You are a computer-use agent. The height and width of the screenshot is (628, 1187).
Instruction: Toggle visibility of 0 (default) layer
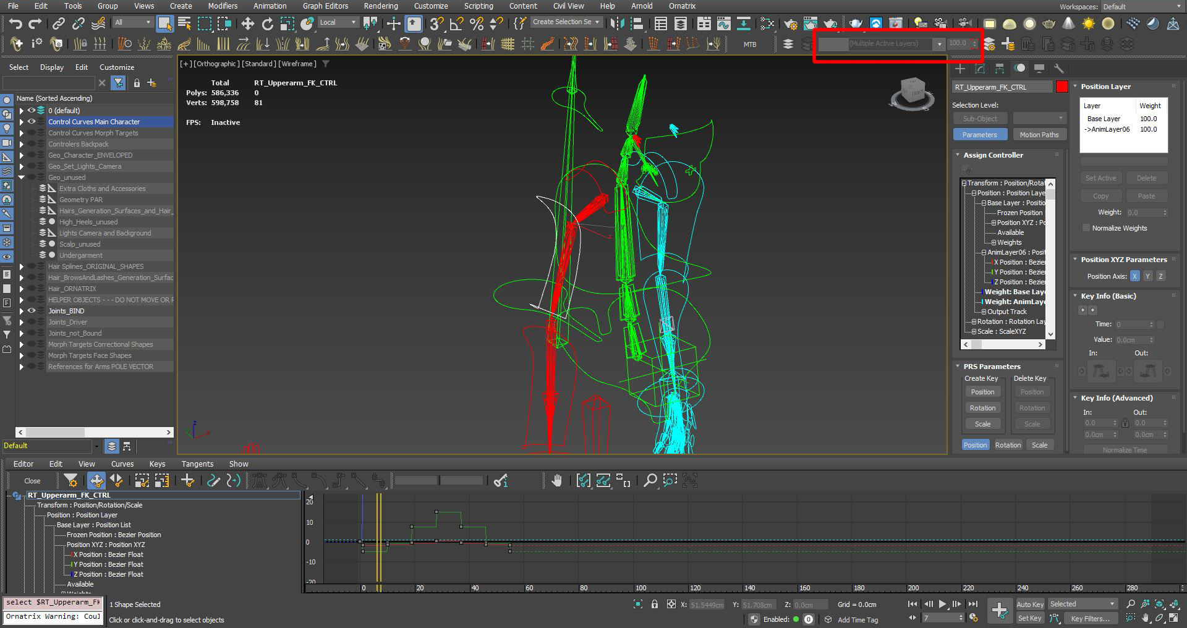[31, 111]
